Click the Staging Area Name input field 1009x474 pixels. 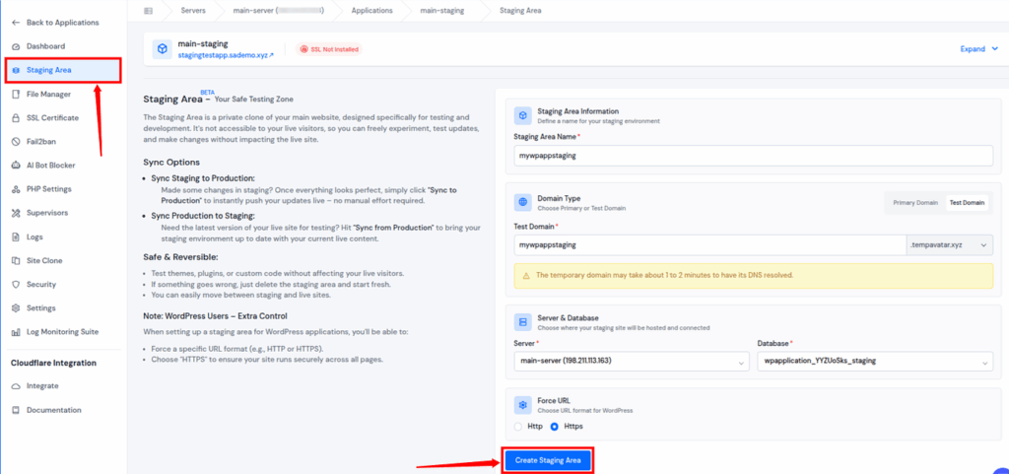coord(753,156)
